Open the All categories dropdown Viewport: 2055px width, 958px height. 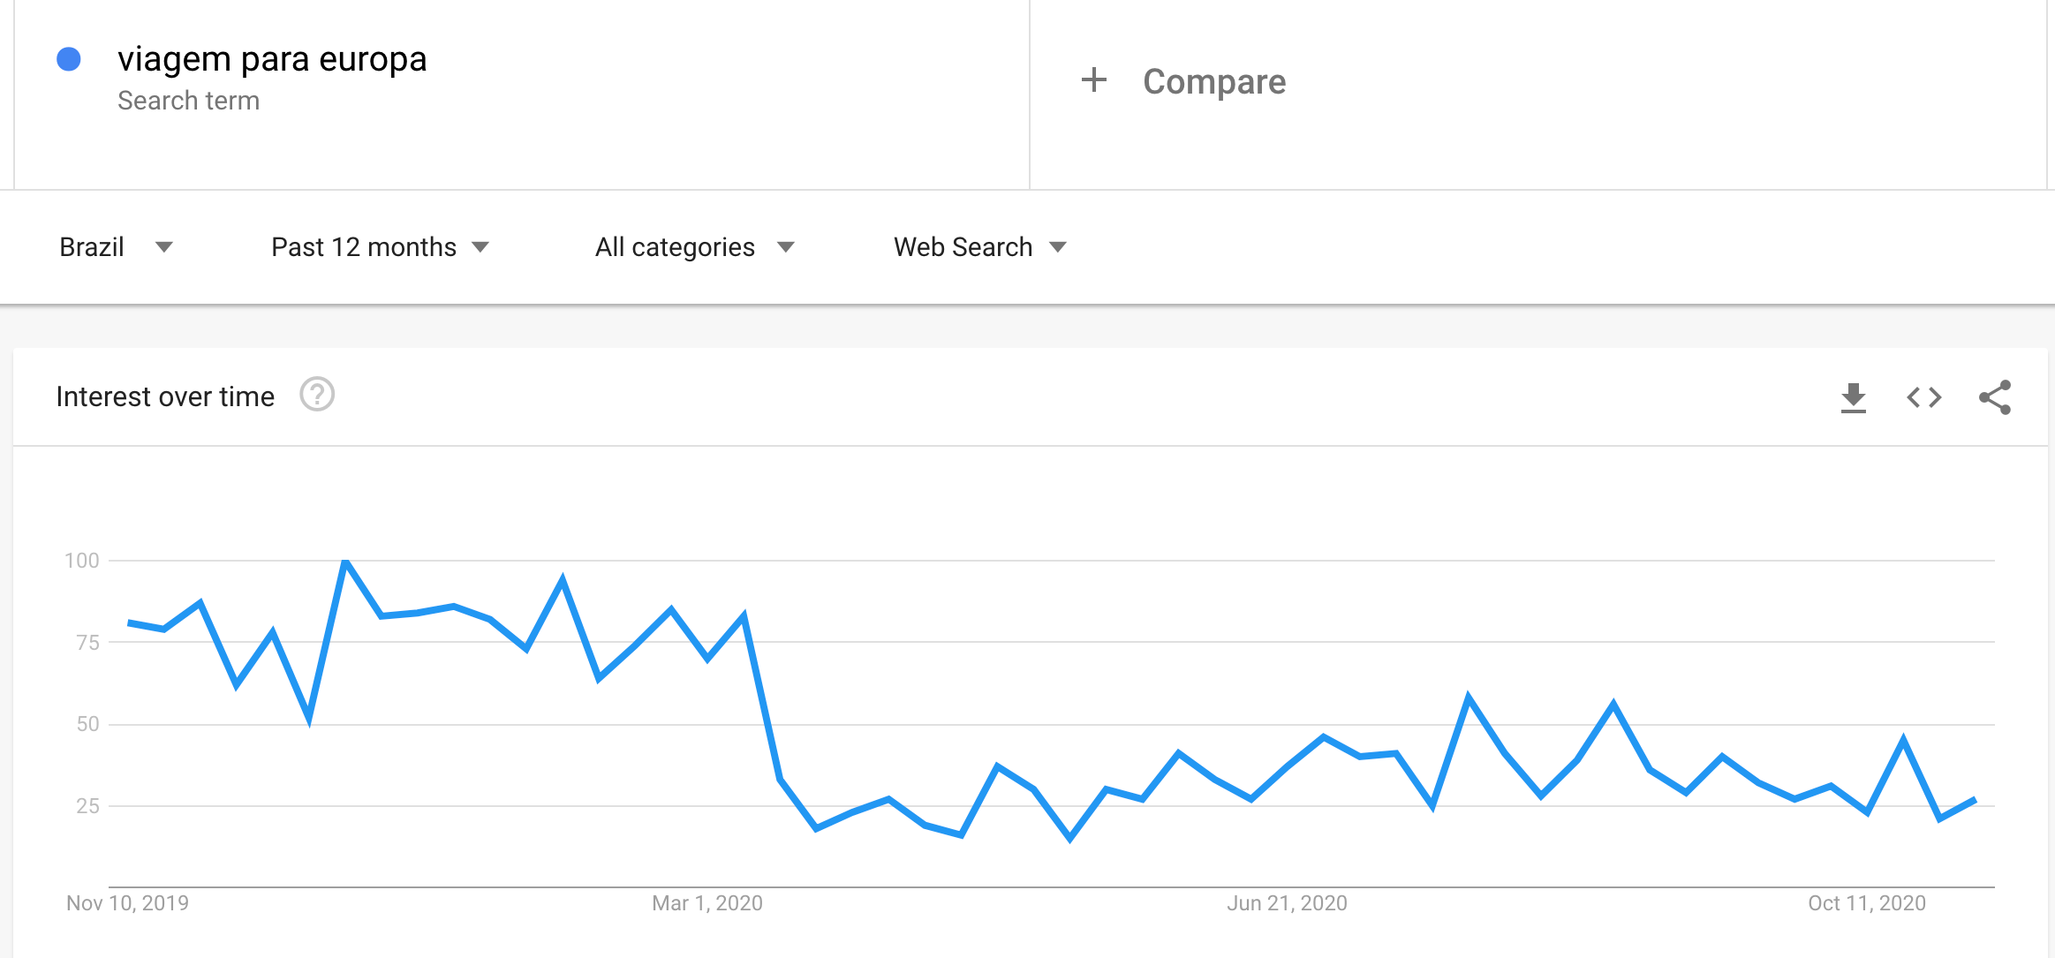(x=689, y=248)
